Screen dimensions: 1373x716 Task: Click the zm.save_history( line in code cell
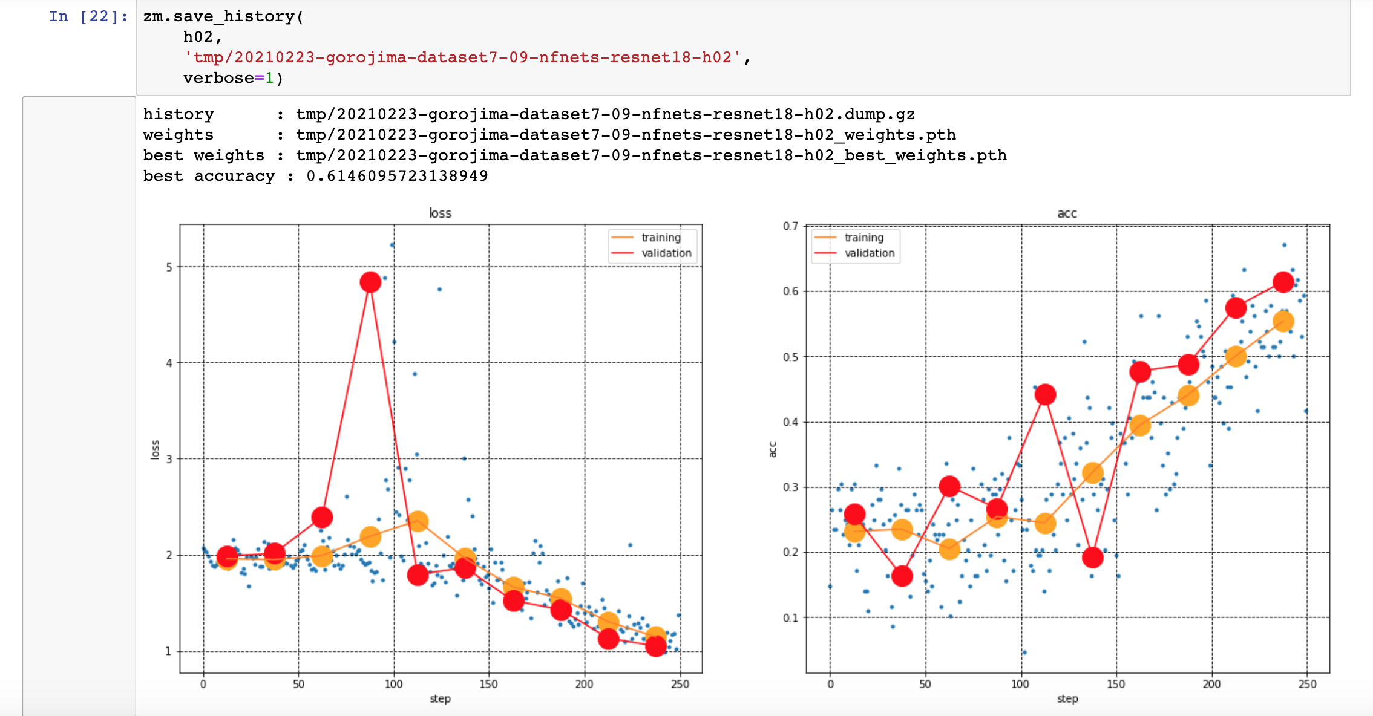(x=223, y=16)
